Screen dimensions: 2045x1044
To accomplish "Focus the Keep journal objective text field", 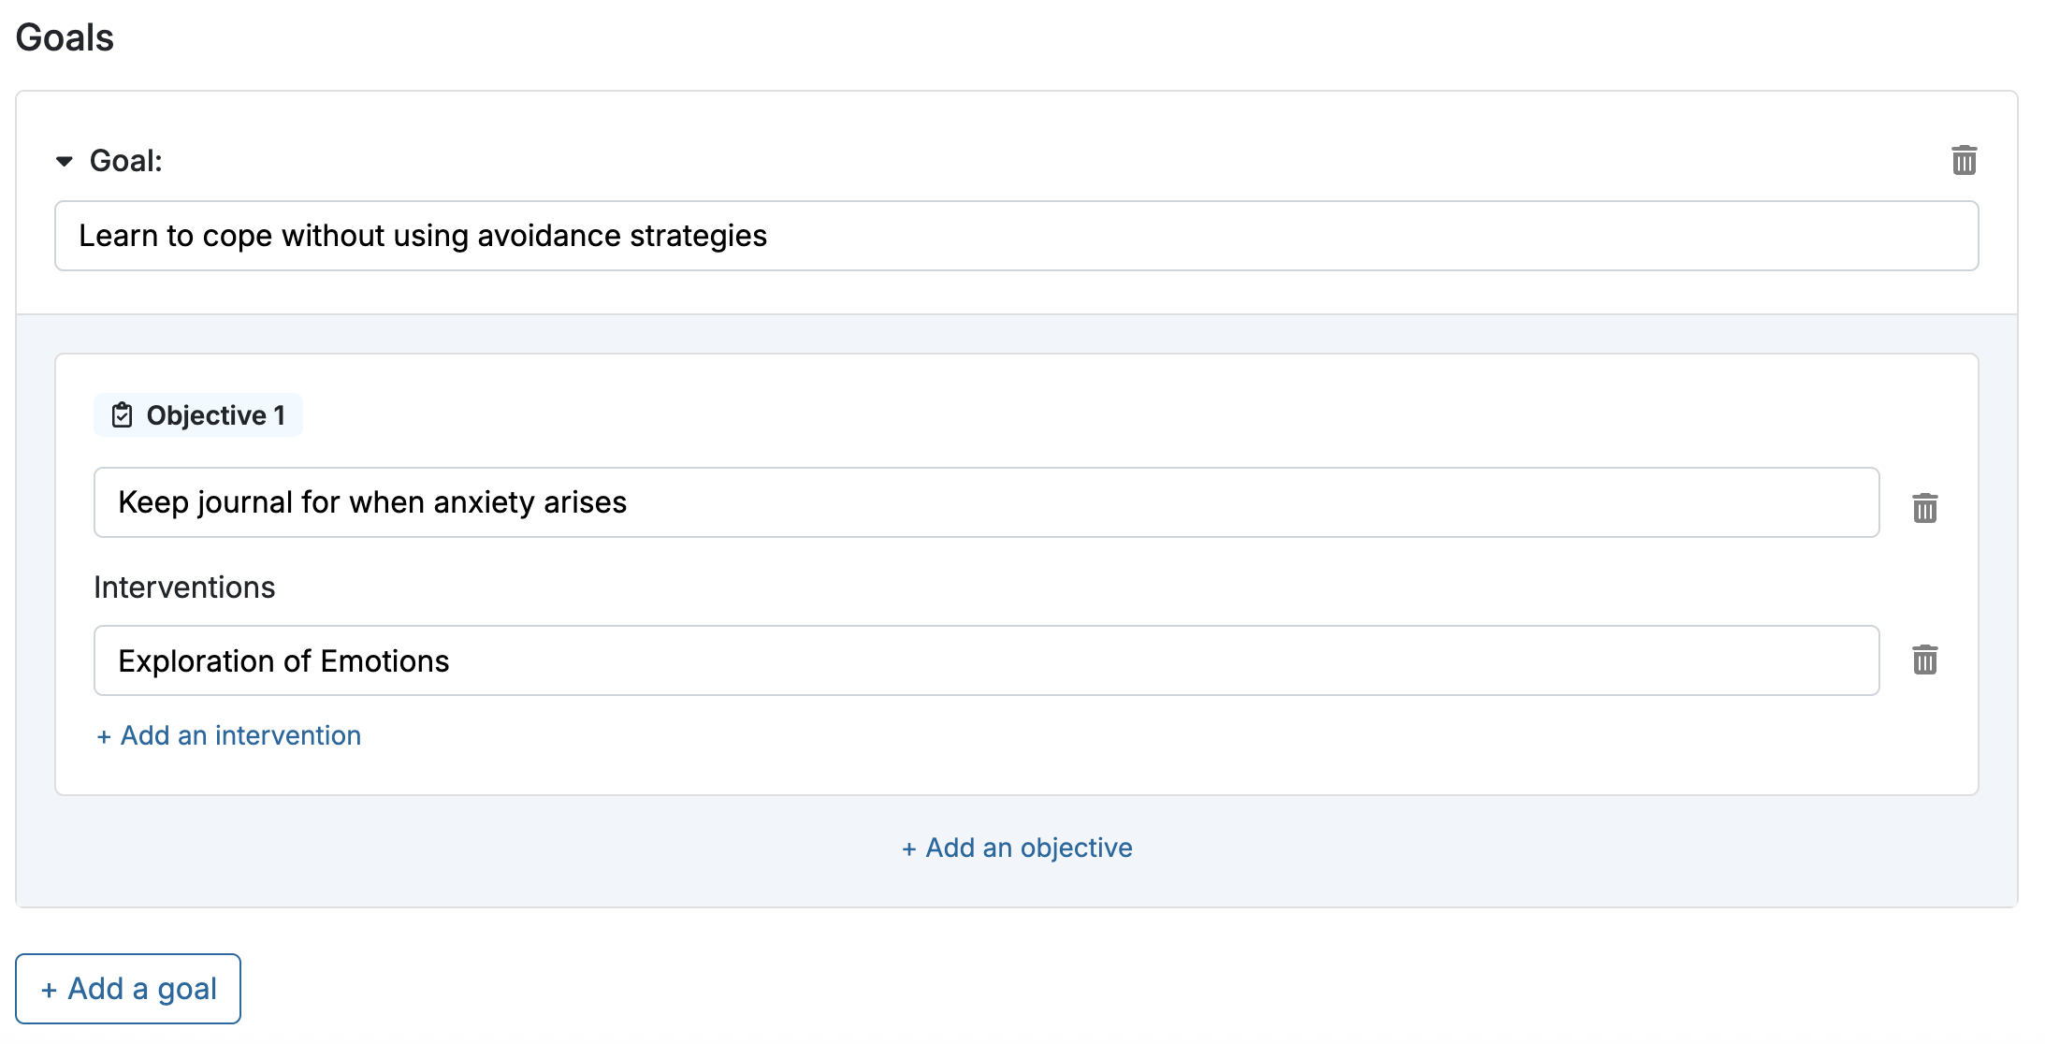I will pos(987,502).
